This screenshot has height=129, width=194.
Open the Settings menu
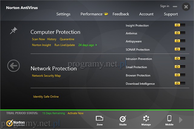63,14
